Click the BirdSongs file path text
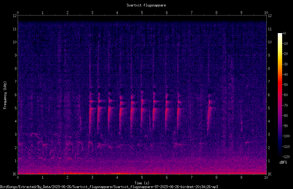293x189 pixels. click(x=109, y=187)
